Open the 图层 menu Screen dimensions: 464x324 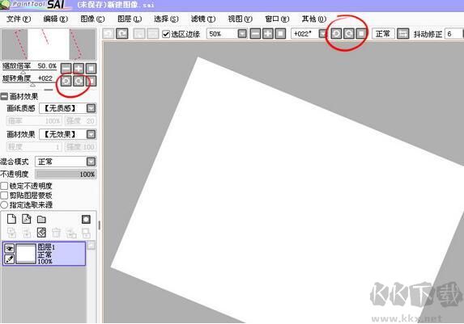[130, 19]
